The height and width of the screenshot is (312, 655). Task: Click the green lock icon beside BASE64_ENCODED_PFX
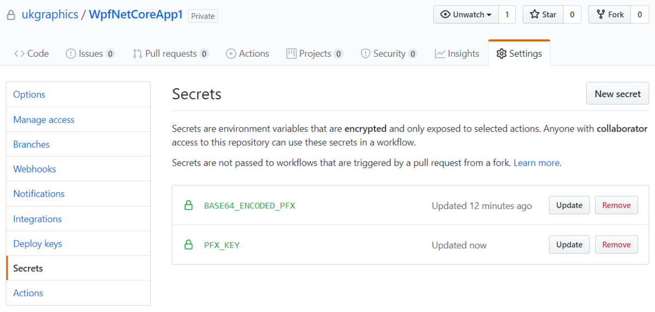coord(188,206)
